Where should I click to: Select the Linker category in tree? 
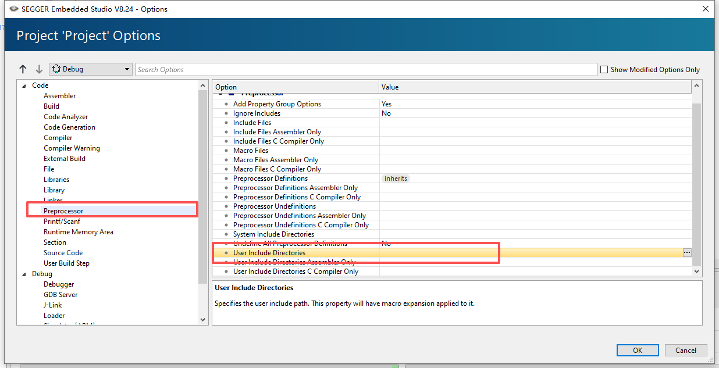[x=53, y=200]
